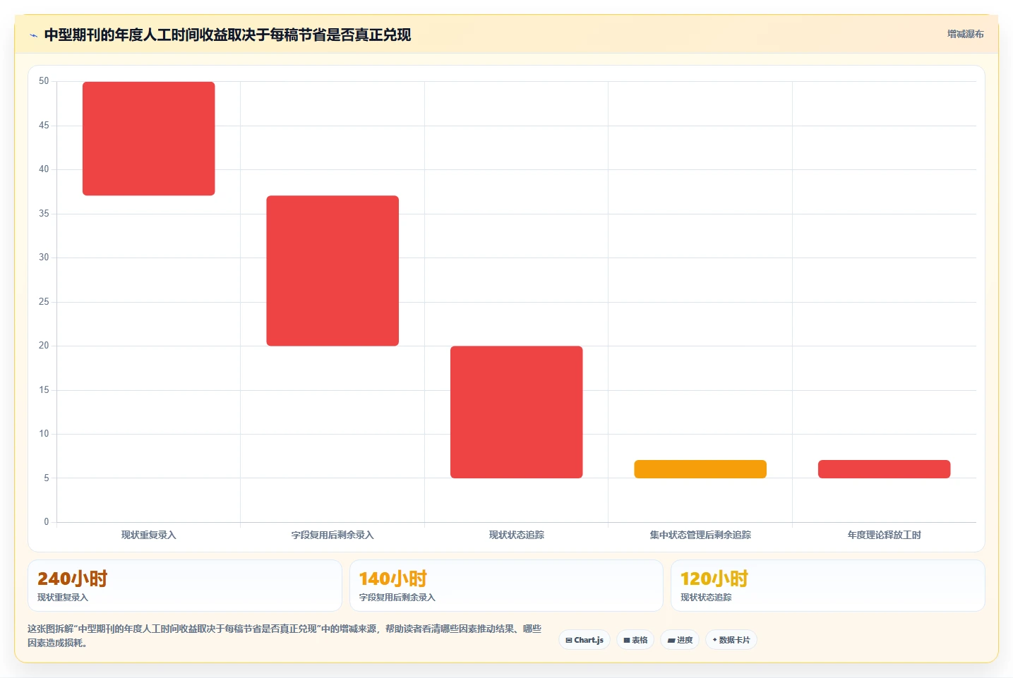Click the red bar for 现状重复录入
Viewport: 1013px width, 678px height.
pos(149,138)
